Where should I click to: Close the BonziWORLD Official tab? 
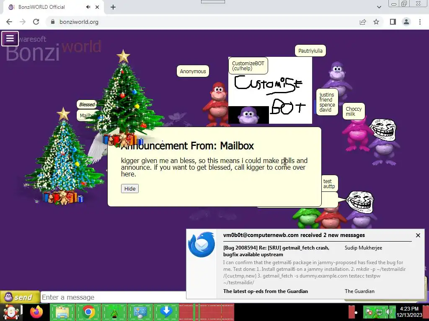coord(97,7)
